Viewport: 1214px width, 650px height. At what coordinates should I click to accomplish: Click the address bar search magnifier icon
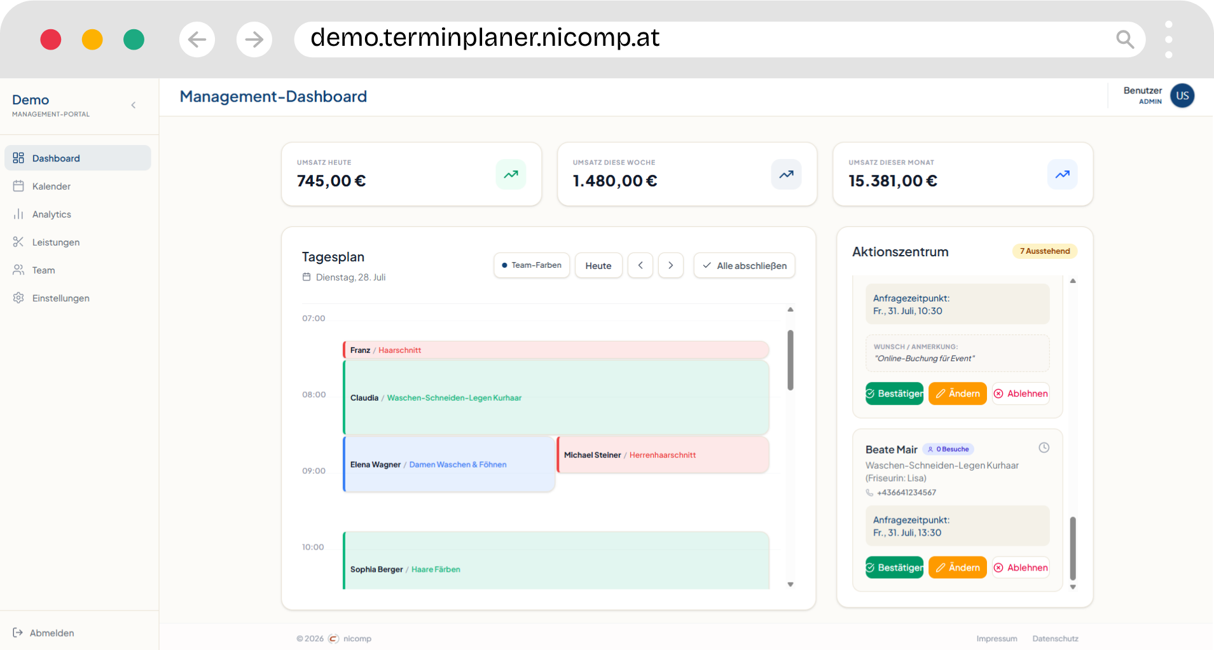[1125, 39]
